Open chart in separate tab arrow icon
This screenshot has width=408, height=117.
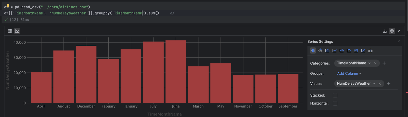coord(399,31)
